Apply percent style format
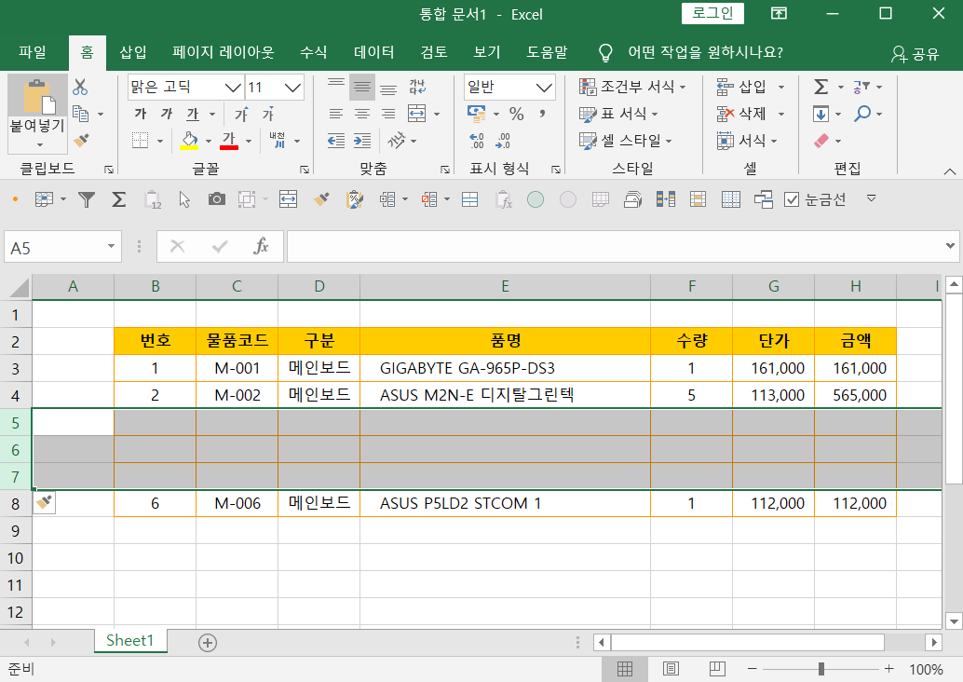The height and width of the screenshot is (682, 963). [x=517, y=114]
